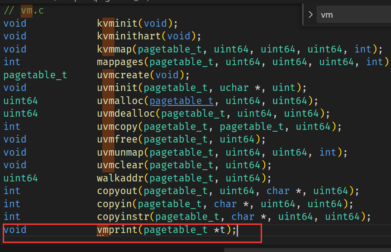Viewport: 391px width, 252px height.
Task: Click the vmprint function name
Action: [x=117, y=230]
